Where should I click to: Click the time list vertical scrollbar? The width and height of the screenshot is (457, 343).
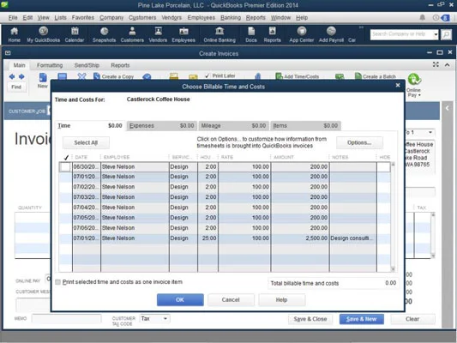click(x=393, y=217)
